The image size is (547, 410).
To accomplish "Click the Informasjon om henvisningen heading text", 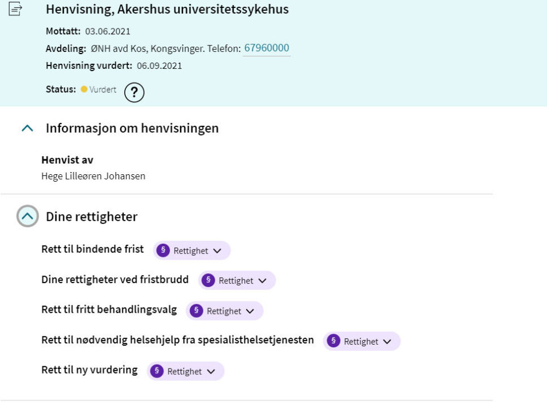I will tap(132, 128).
